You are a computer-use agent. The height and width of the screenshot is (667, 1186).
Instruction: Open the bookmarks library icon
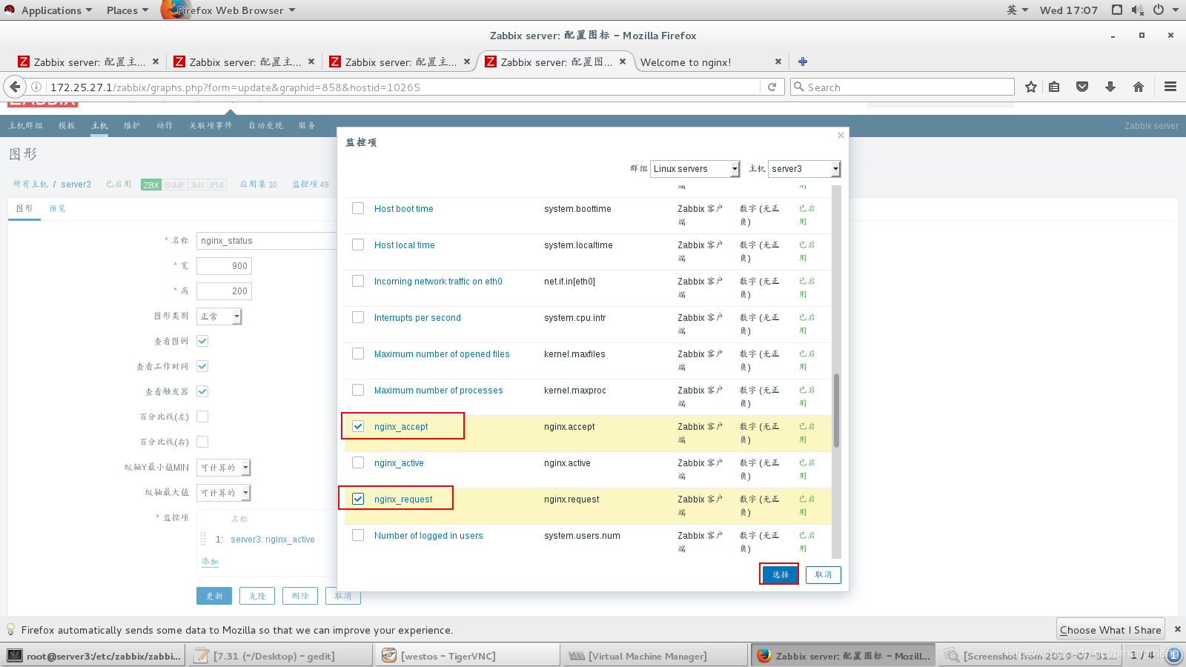pyautogui.click(x=1054, y=87)
